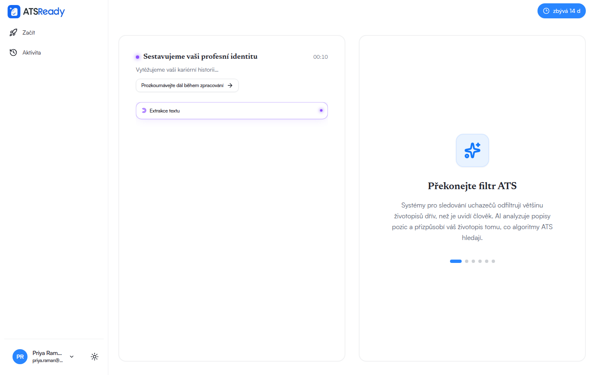Open the Začít rocket icon
The height and width of the screenshot is (375, 600).
(13, 32)
